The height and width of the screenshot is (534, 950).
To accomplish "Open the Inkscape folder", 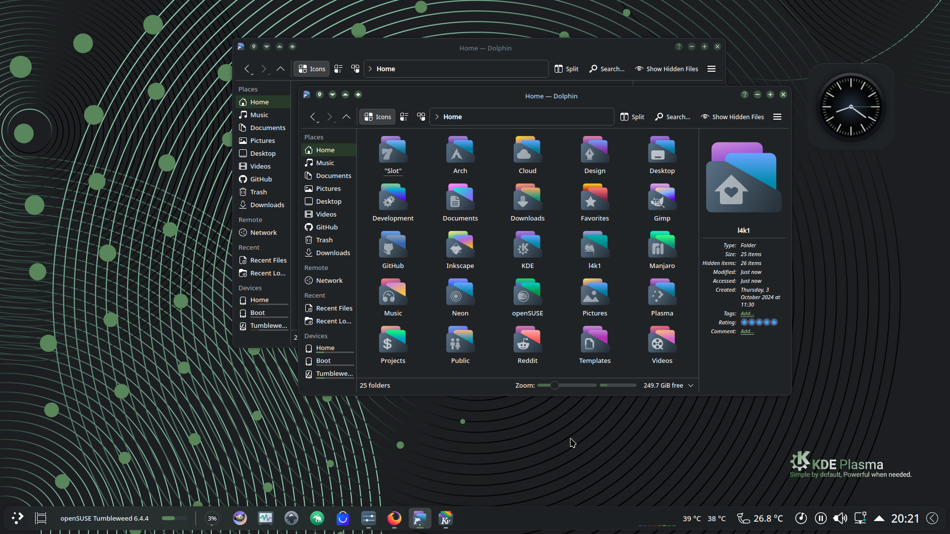I will point(460,250).
